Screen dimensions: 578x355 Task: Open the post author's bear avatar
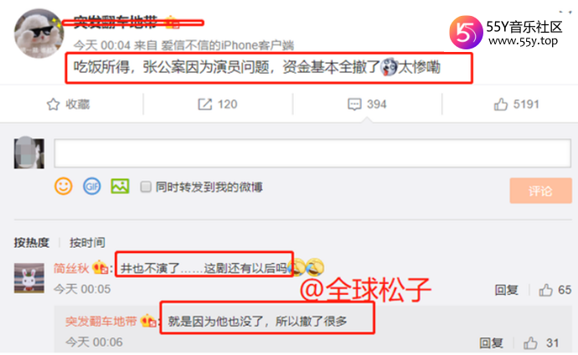[39, 33]
